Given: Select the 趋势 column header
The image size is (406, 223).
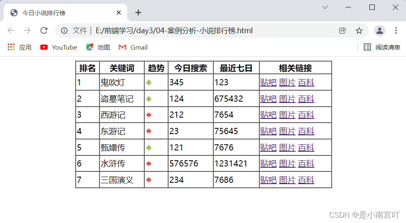Looking at the screenshot, I should pyautogui.click(x=156, y=68).
